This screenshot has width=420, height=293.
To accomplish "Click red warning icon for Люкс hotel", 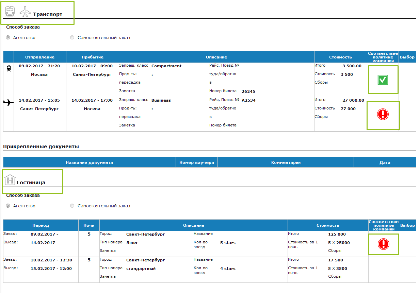I will coord(383,244).
